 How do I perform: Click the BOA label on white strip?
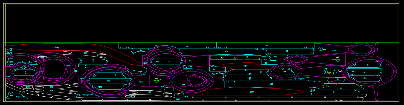click(85, 53)
